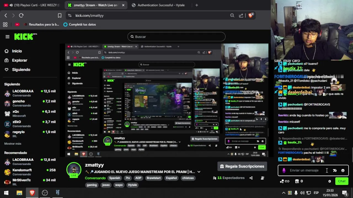Image resolution: width=353 pixels, height=198 pixels.
Task: Go back in browser history
Action: (x=6, y=15)
